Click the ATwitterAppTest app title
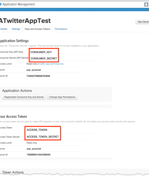 (25, 21)
